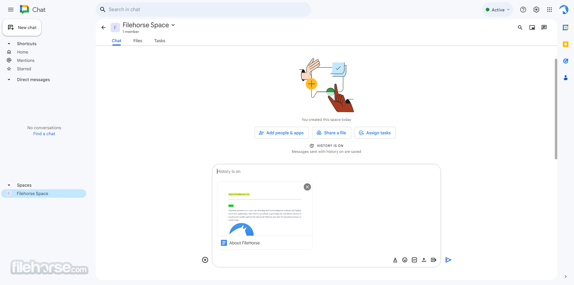Expand side panel with bottom chevron

pyautogui.click(x=566, y=277)
